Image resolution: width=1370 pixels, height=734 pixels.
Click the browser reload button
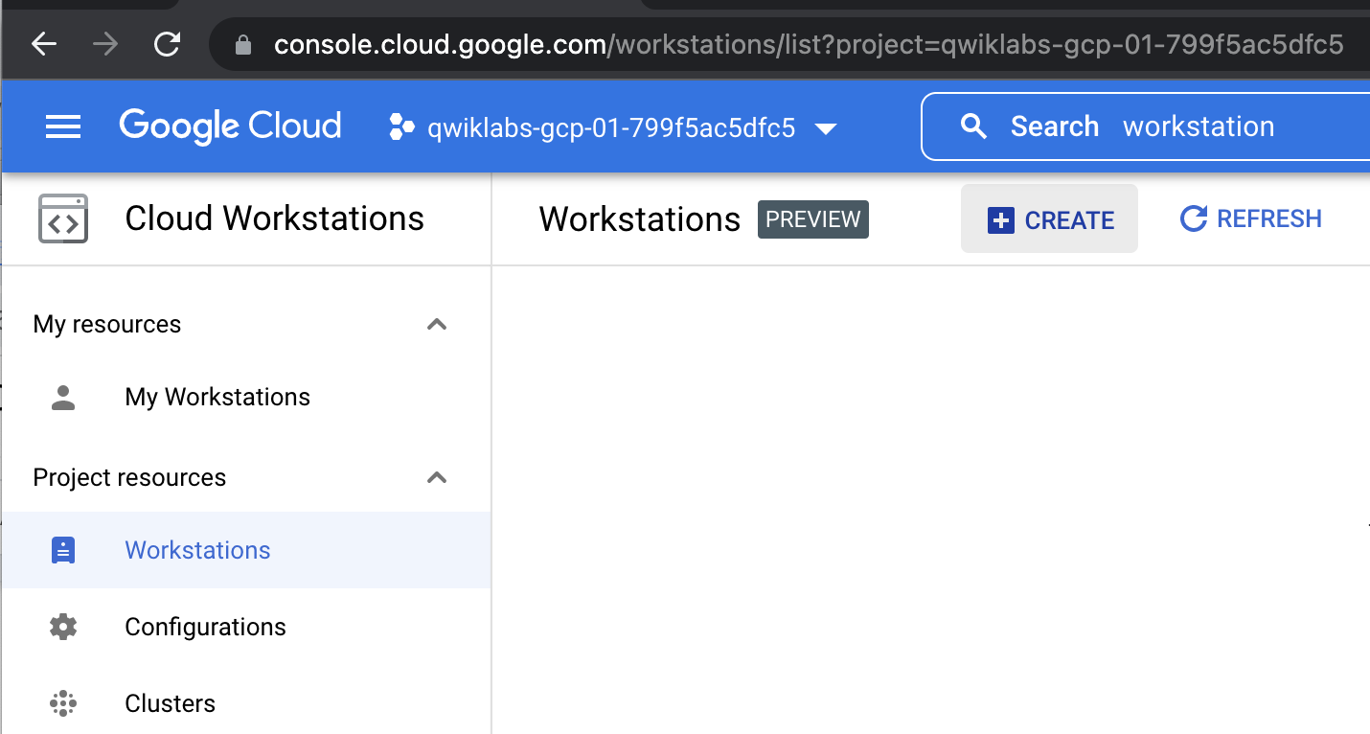point(165,43)
